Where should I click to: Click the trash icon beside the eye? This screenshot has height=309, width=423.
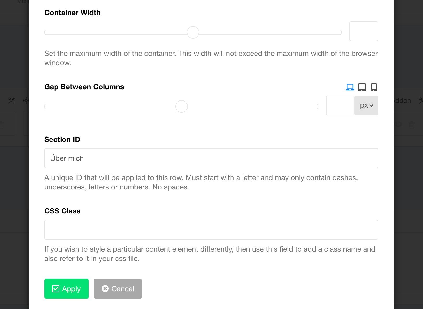[x=412, y=125]
